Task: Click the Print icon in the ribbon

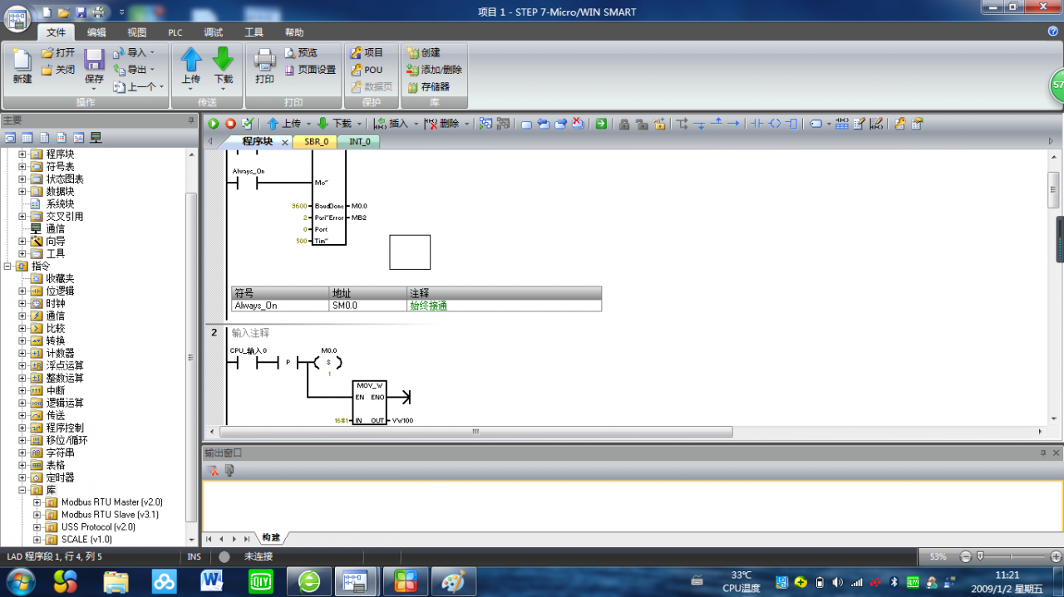Action: [x=264, y=60]
